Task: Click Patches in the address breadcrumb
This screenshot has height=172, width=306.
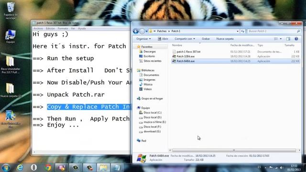Action: [162, 31]
